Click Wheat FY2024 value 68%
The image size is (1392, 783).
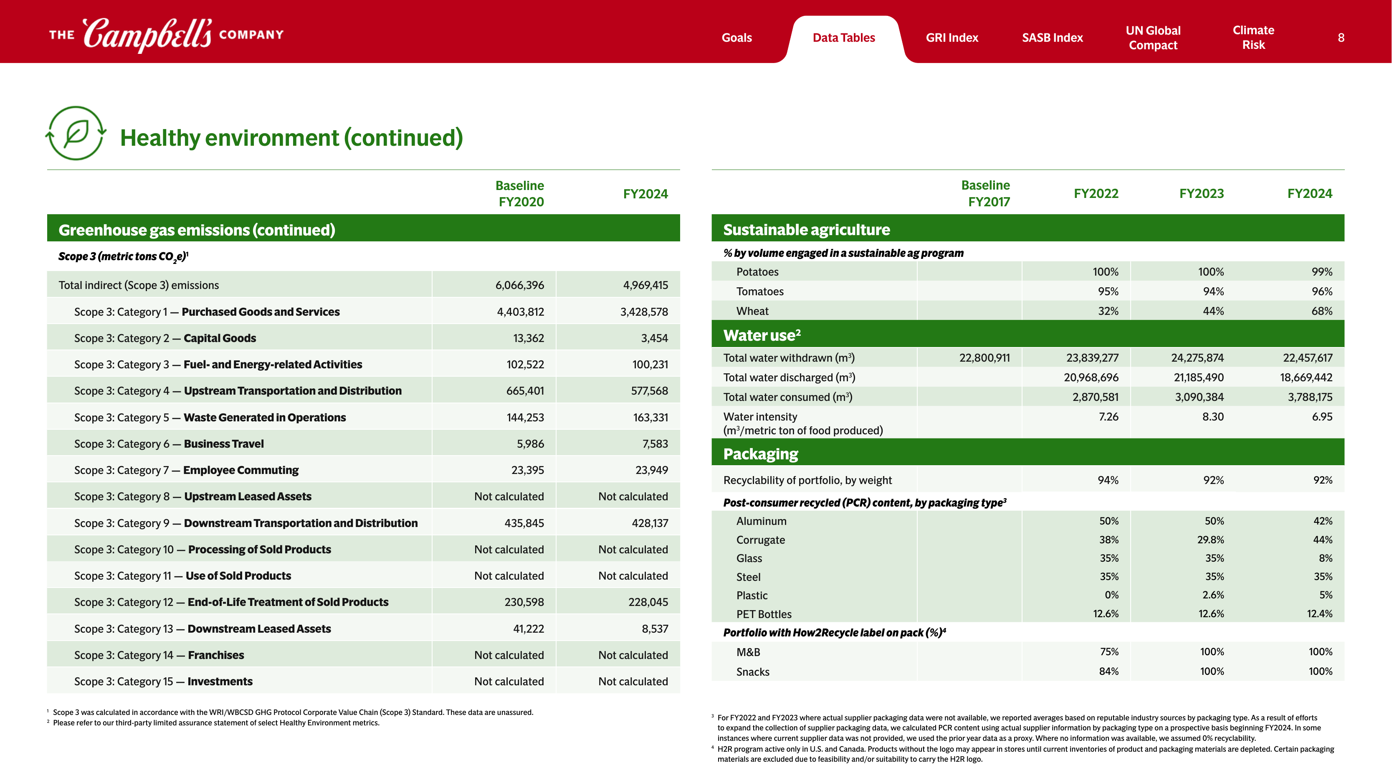pyautogui.click(x=1322, y=311)
